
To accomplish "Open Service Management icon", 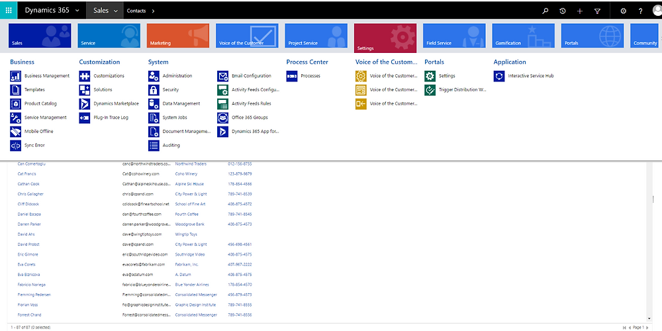I will pyautogui.click(x=16, y=118).
